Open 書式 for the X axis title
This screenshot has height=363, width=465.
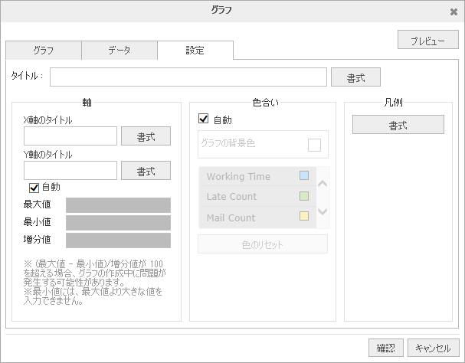(146, 136)
